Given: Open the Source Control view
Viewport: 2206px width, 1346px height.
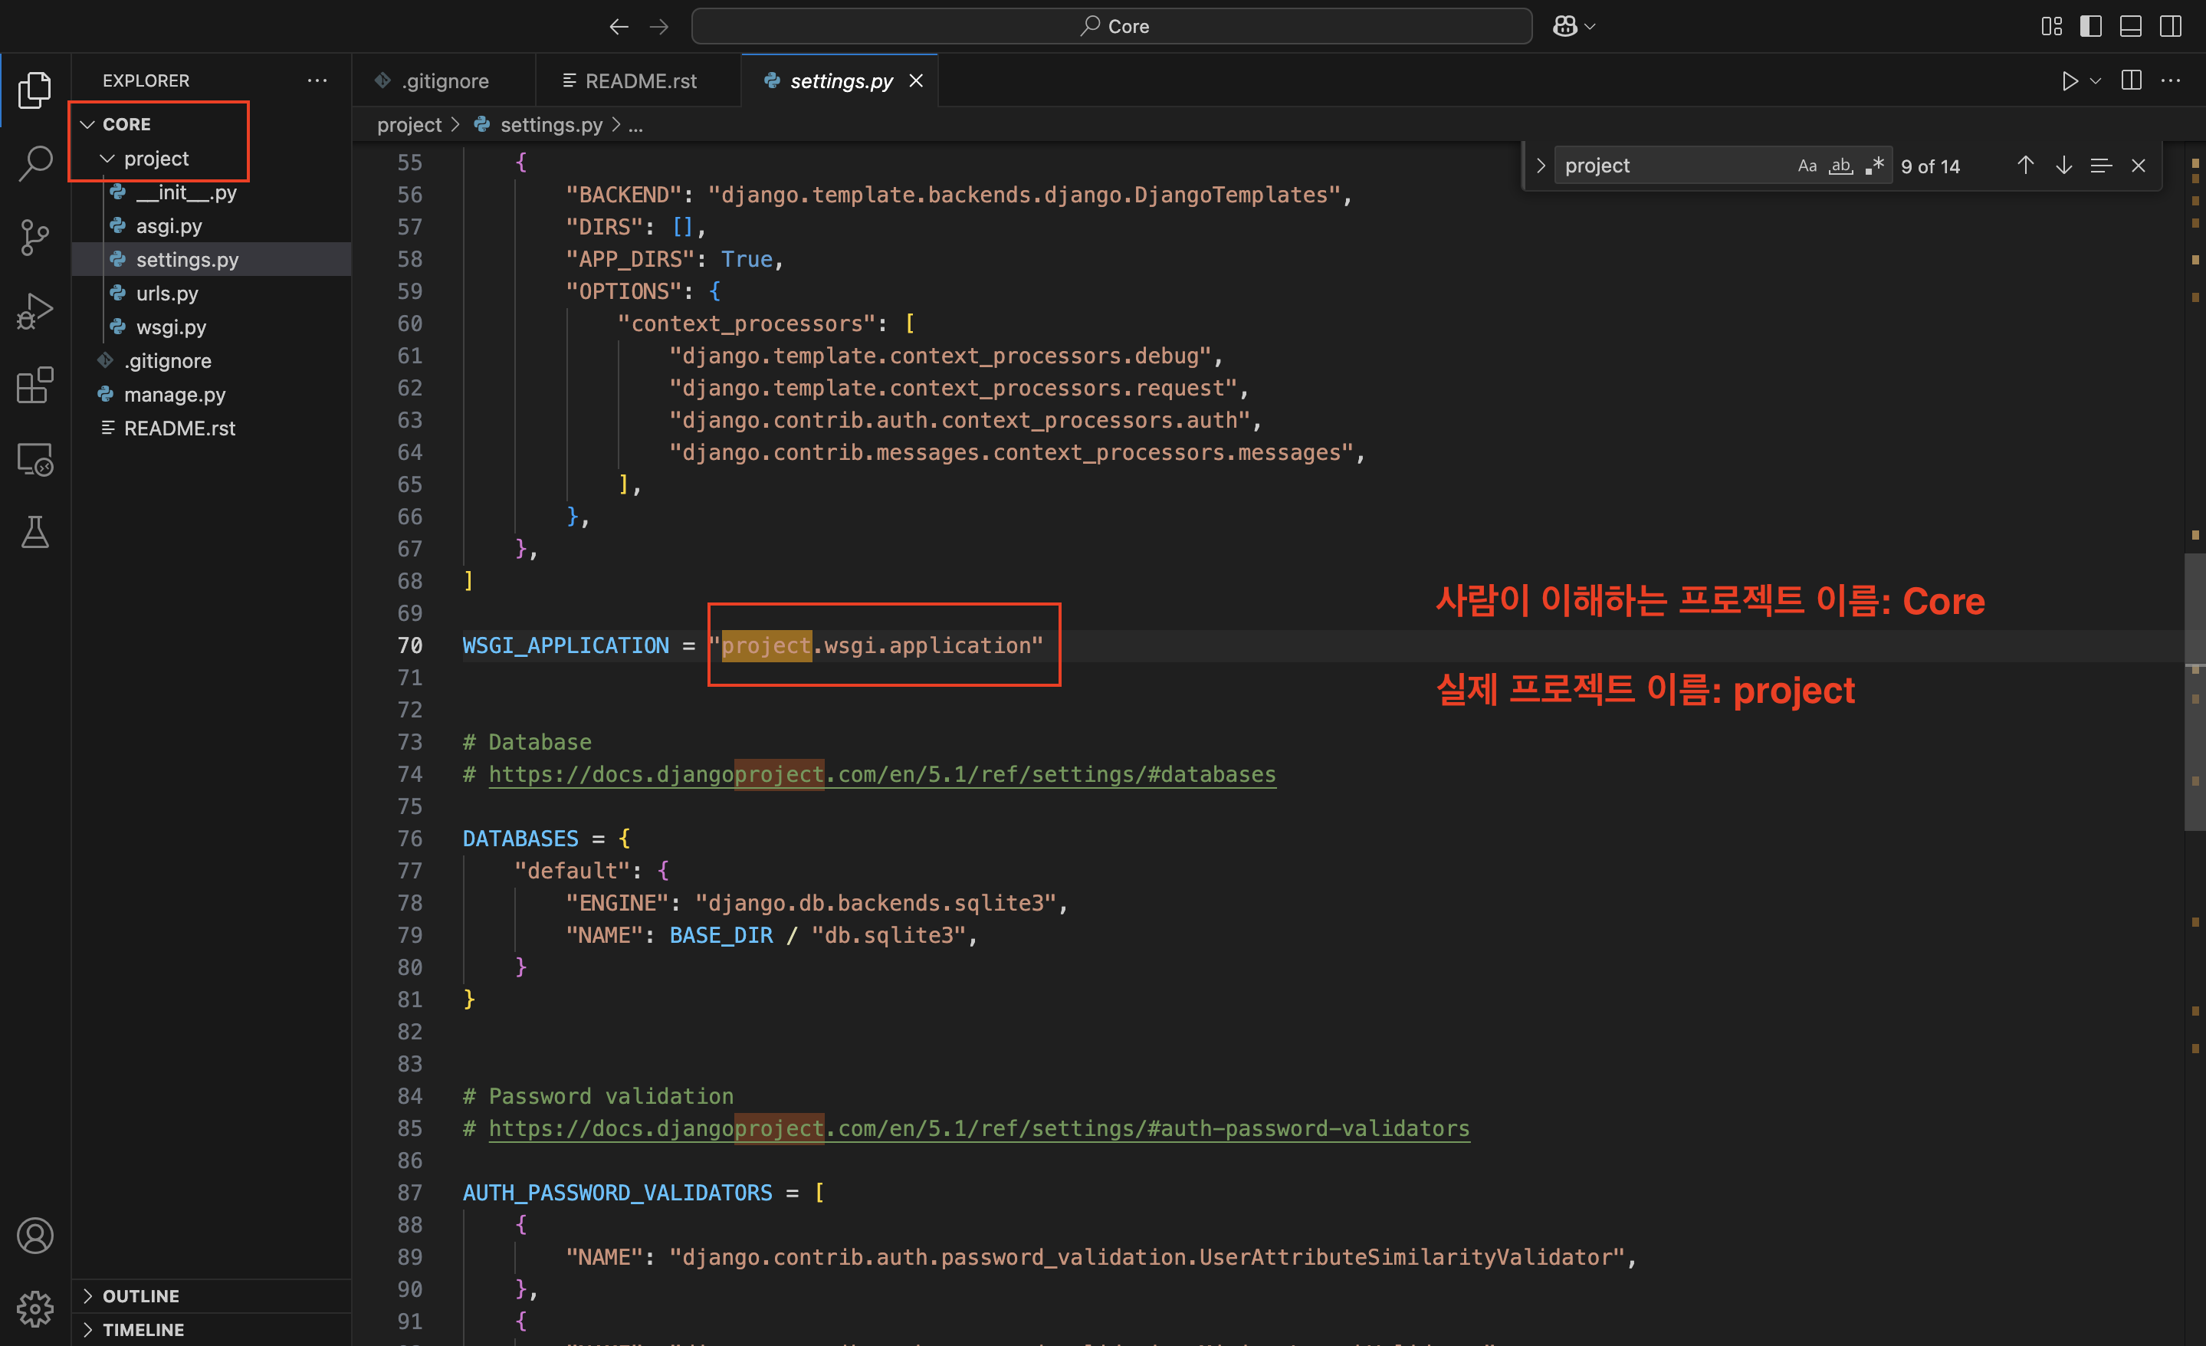Looking at the screenshot, I should coord(35,238).
